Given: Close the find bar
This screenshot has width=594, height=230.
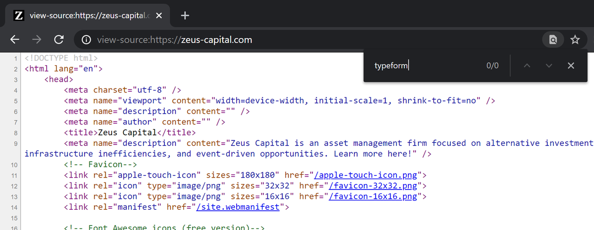Looking at the screenshot, I should [x=571, y=66].
